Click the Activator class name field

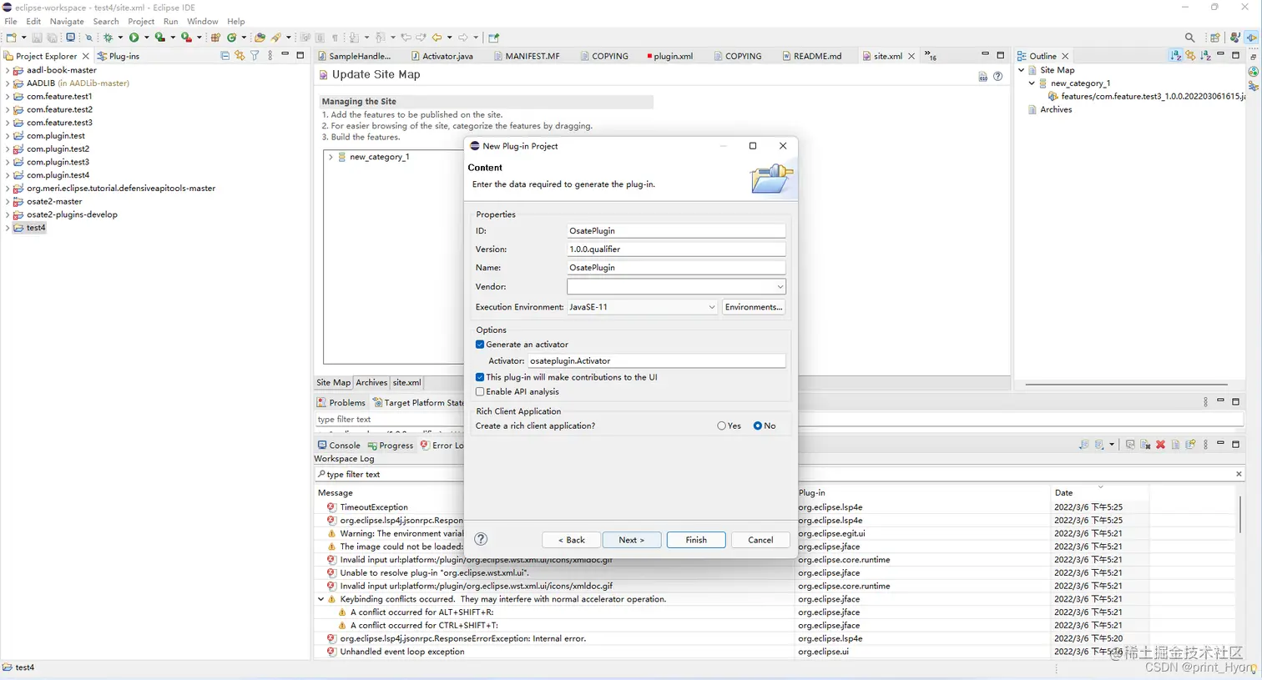point(656,360)
